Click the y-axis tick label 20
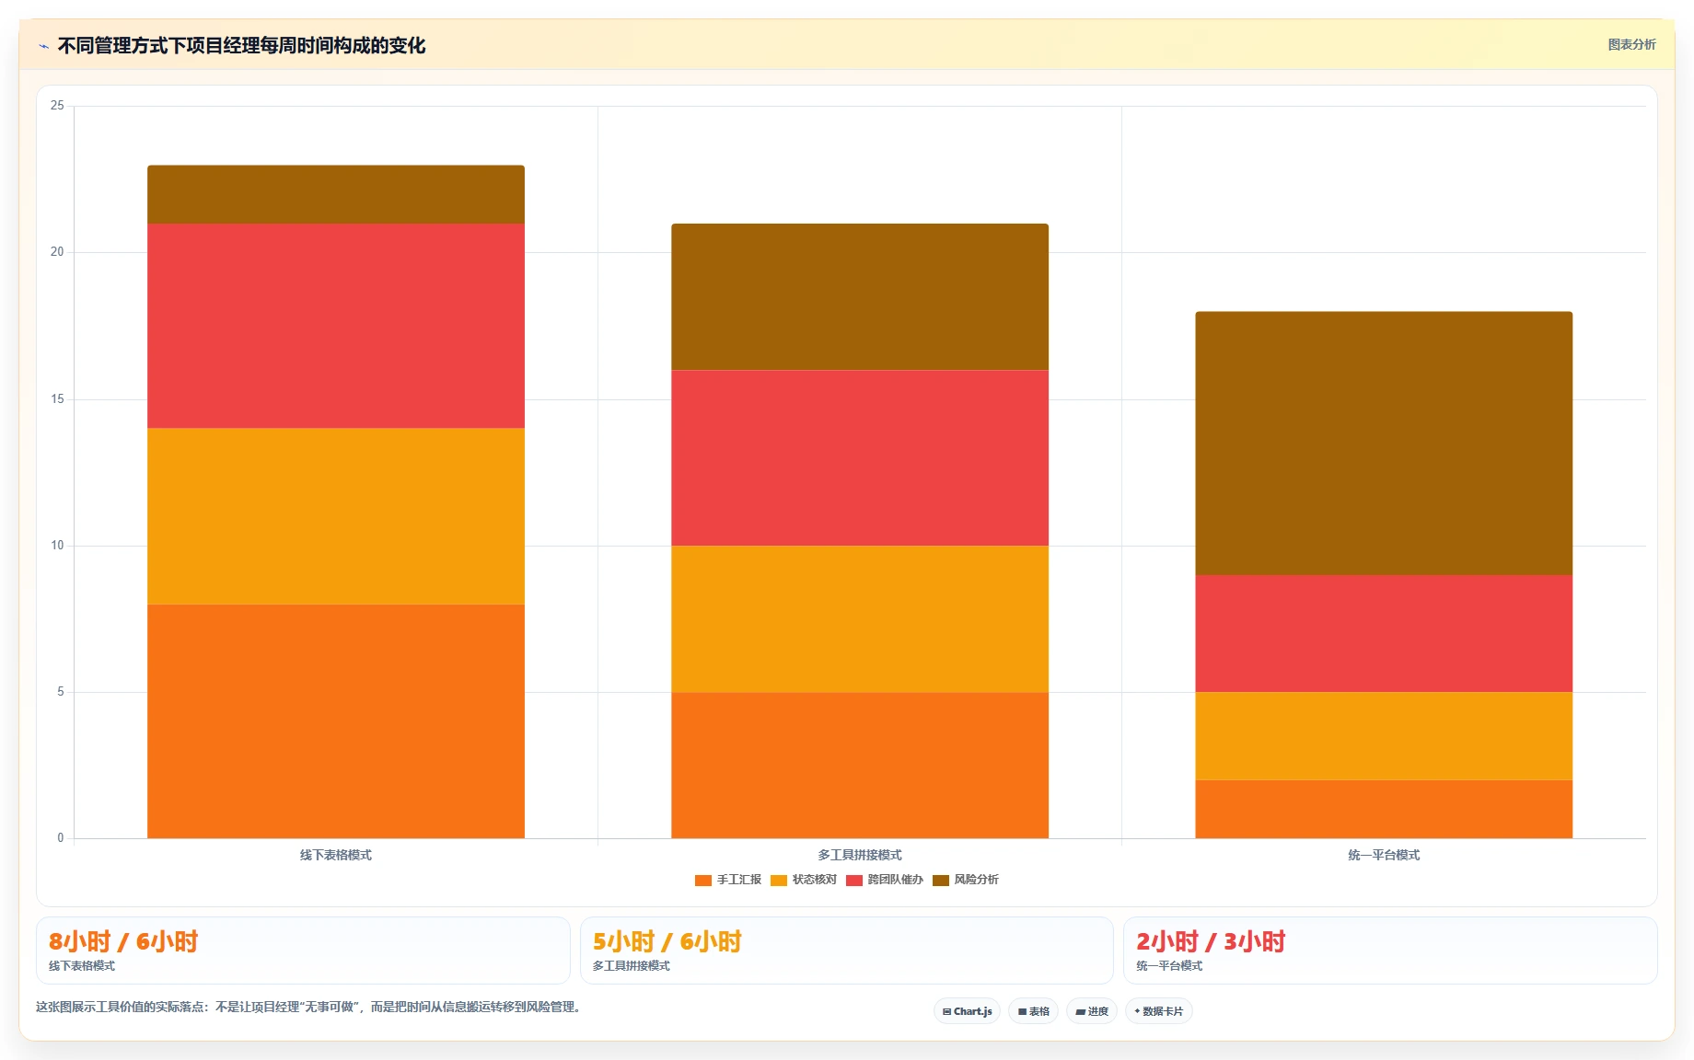 (57, 252)
